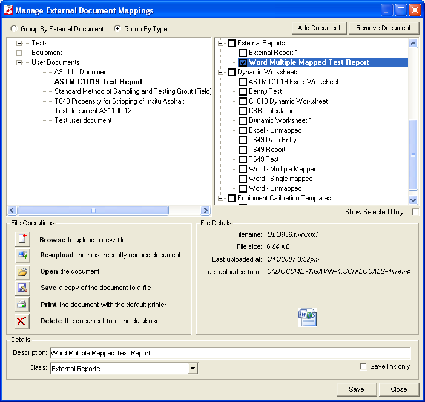Click the Add Document button

(x=320, y=28)
